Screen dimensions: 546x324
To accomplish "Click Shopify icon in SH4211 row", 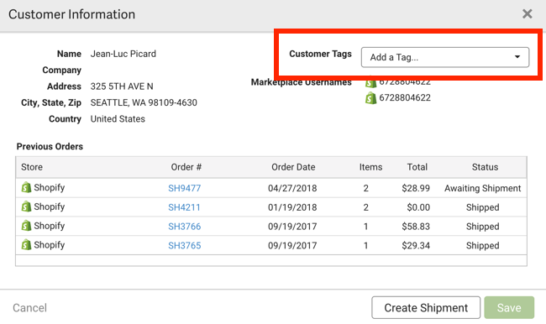I will pos(26,206).
